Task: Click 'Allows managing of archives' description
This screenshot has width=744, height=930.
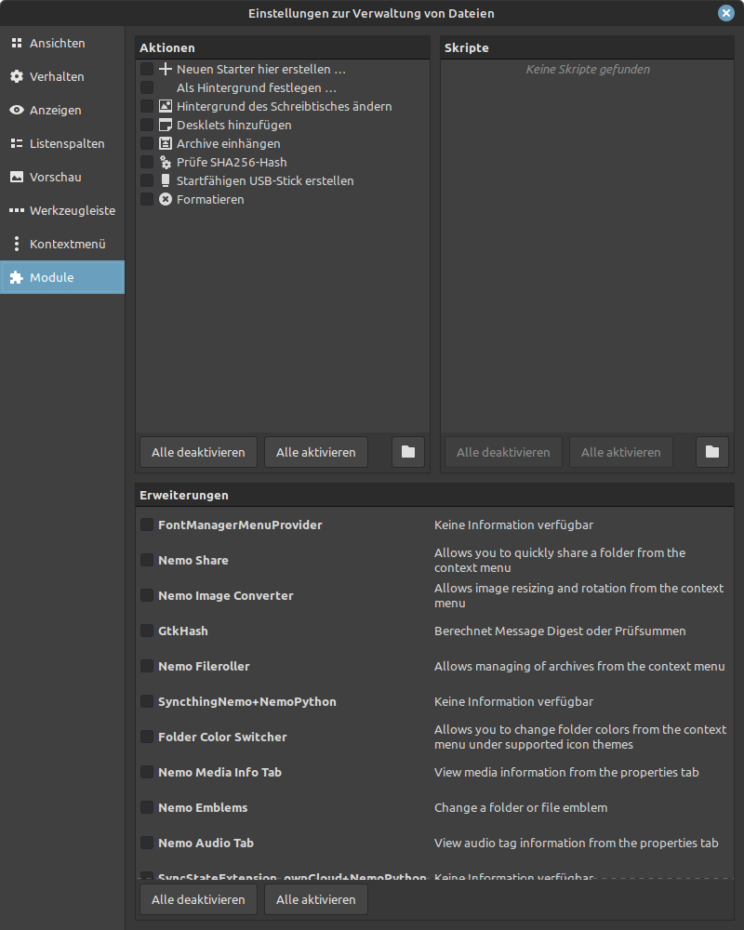Action: 579,666
